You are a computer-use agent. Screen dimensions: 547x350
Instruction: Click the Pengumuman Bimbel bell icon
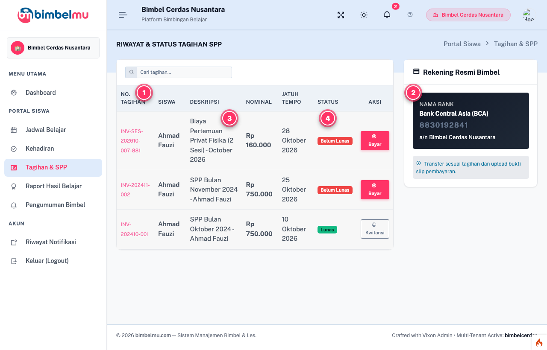[14, 205]
